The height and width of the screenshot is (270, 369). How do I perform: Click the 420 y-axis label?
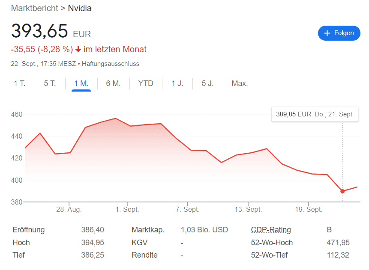(17, 158)
